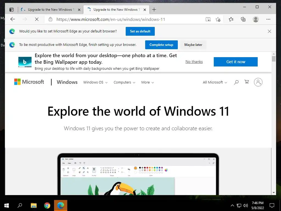Image resolution: width=281 pixels, height=211 pixels.
Task: Click the Microsoft logo
Action: (29, 82)
